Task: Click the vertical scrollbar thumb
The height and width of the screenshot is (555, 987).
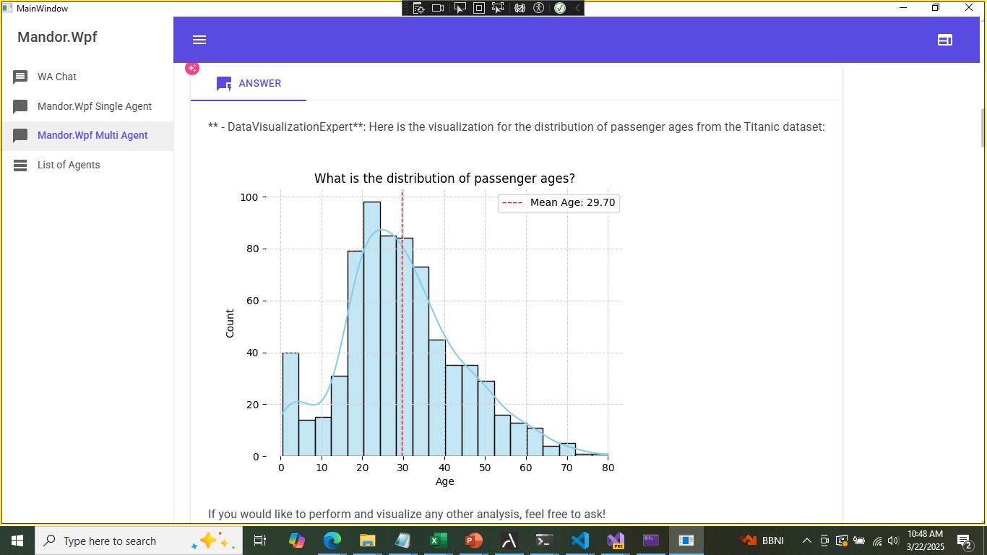Action: tap(982, 126)
